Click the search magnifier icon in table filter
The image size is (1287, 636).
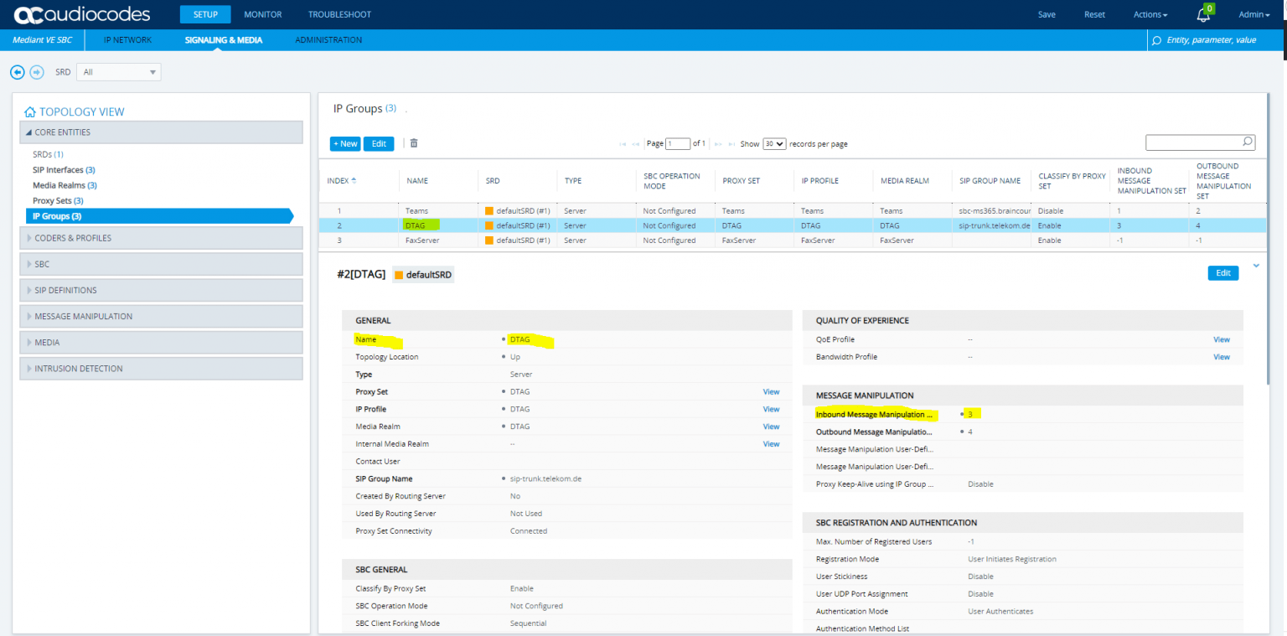click(x=1248, y=142)
